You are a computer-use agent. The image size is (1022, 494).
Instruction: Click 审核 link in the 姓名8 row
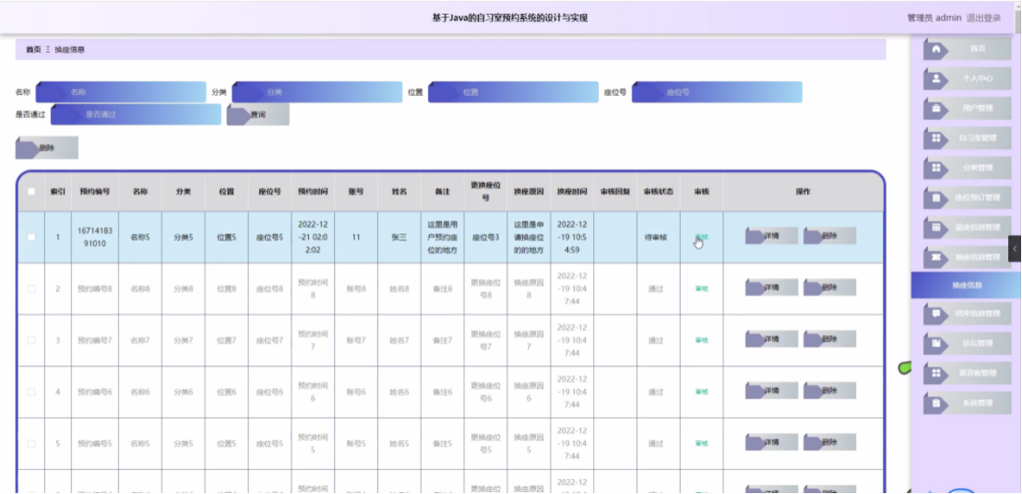click(x=701, y=288)
